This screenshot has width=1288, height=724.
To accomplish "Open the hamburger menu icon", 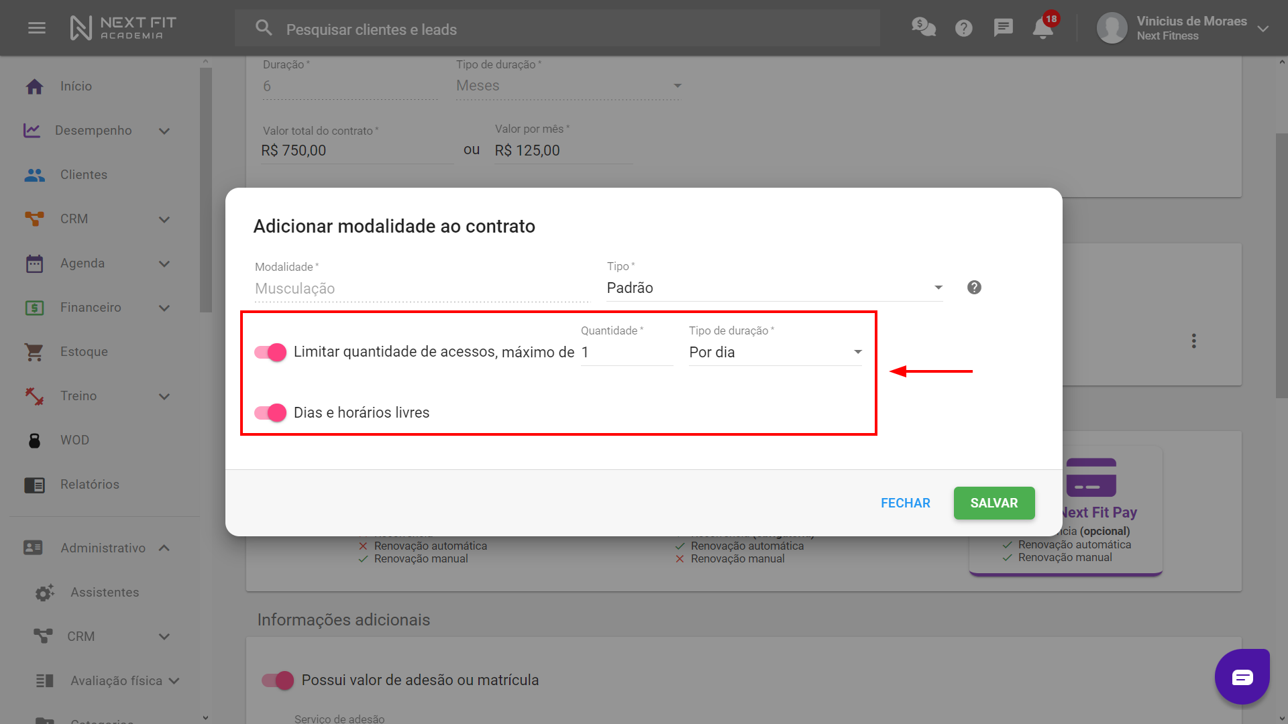I will click(x=37, y=28).
